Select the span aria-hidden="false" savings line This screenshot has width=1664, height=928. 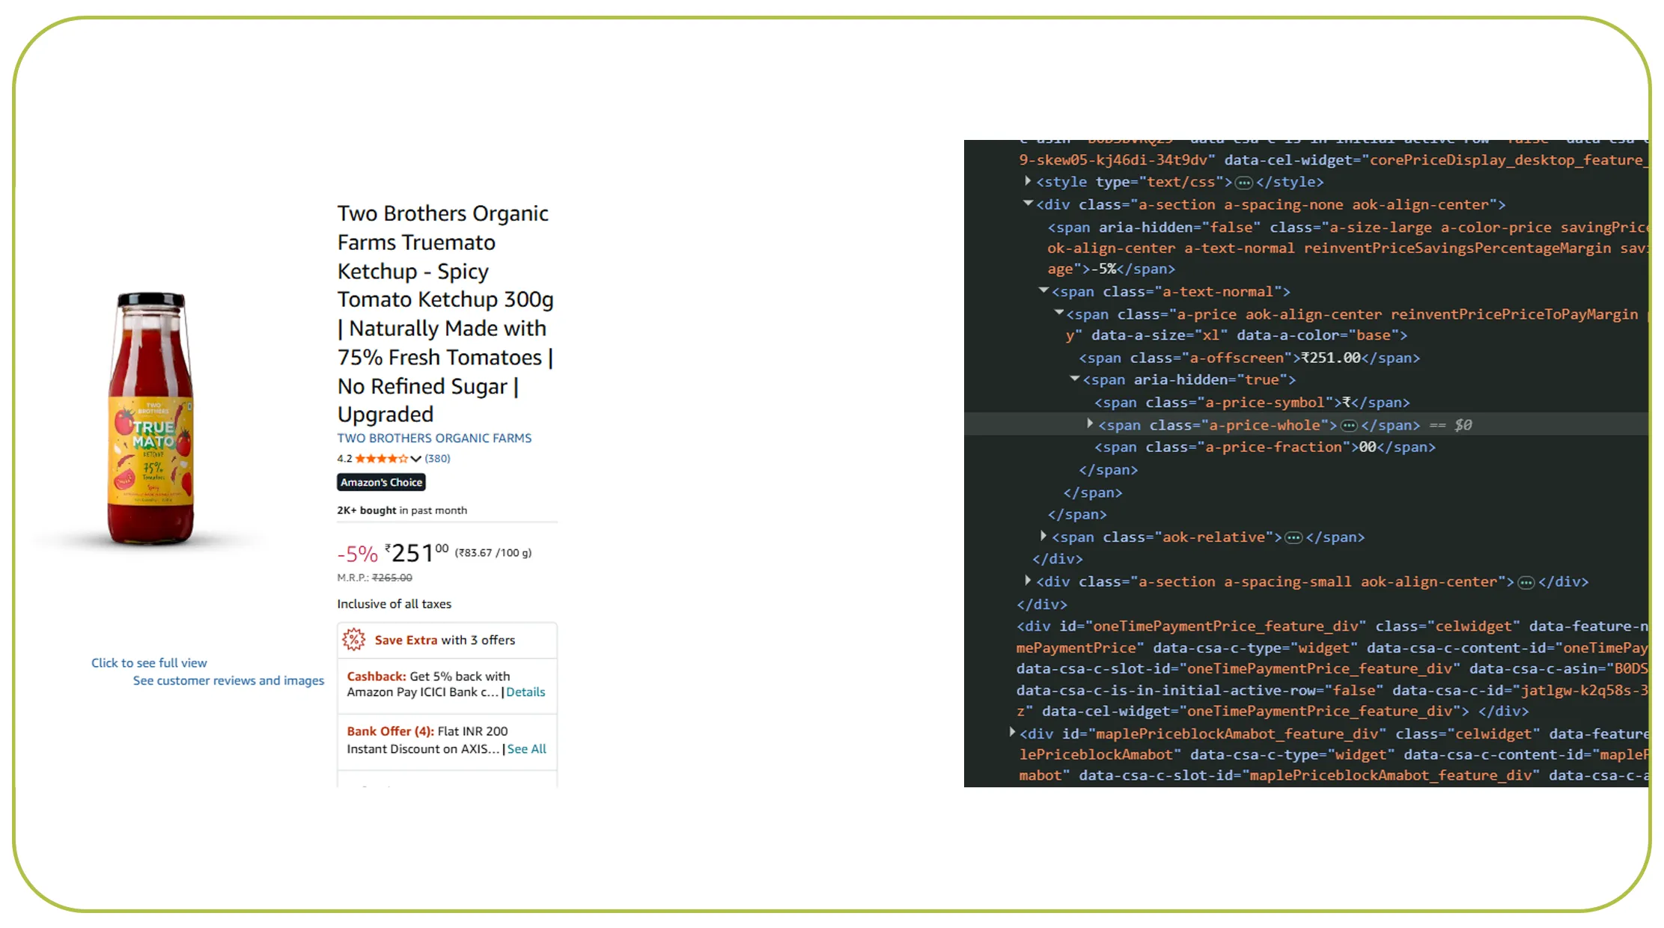click(x=1347, y=248)
